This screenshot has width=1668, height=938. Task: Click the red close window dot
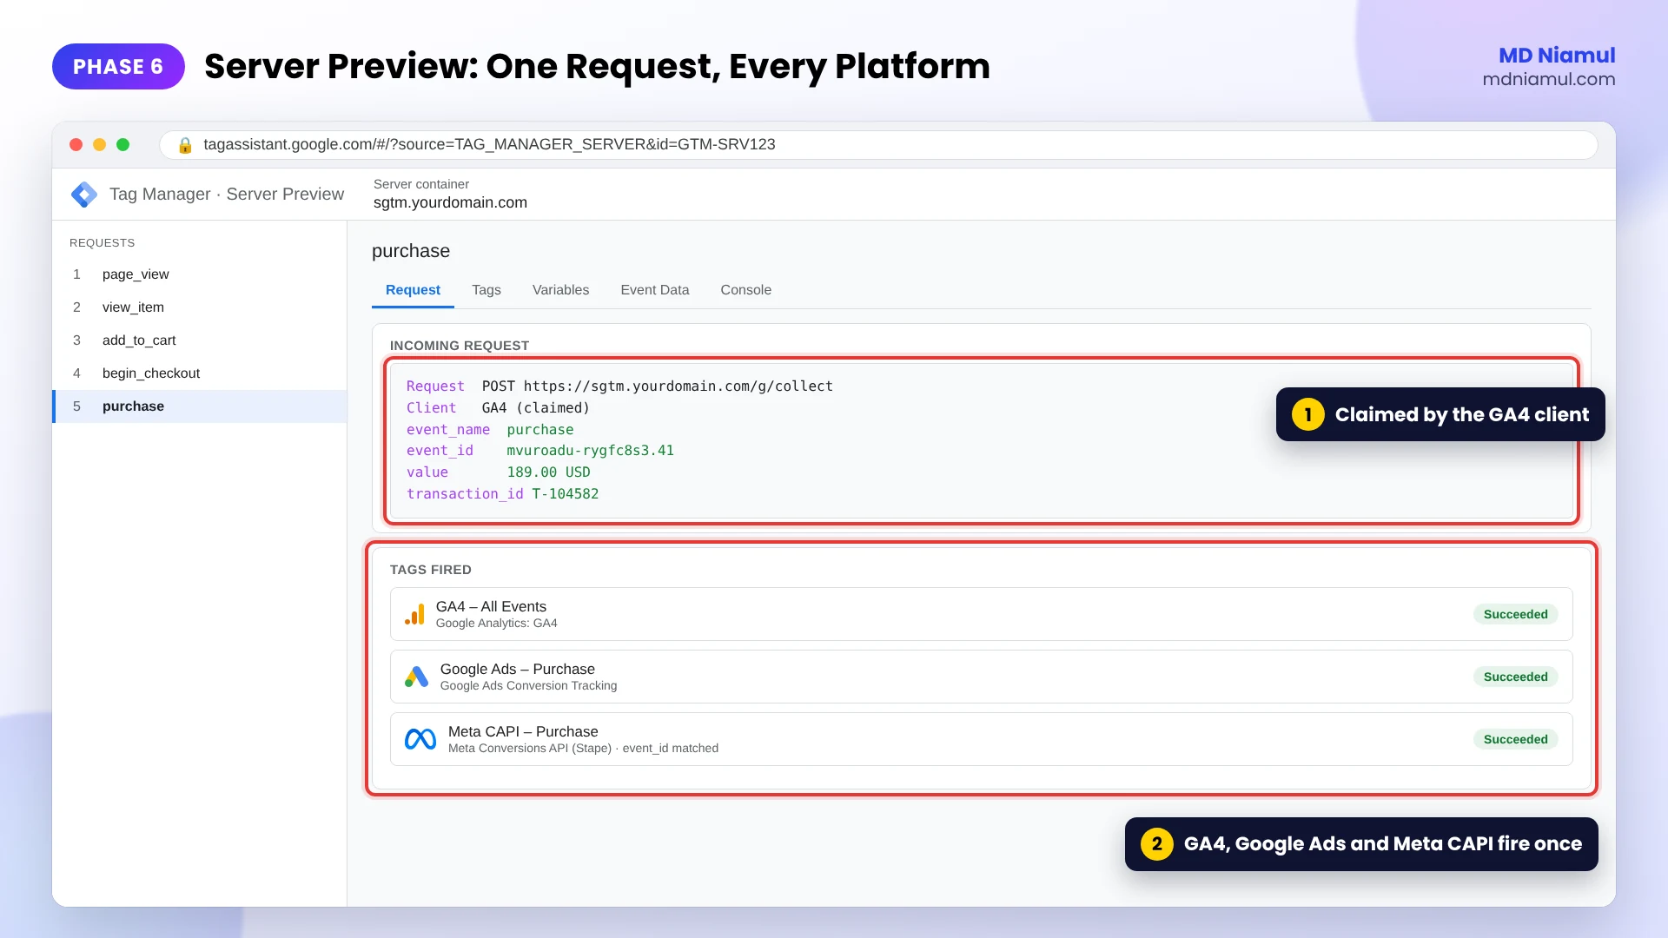[76, 145]
